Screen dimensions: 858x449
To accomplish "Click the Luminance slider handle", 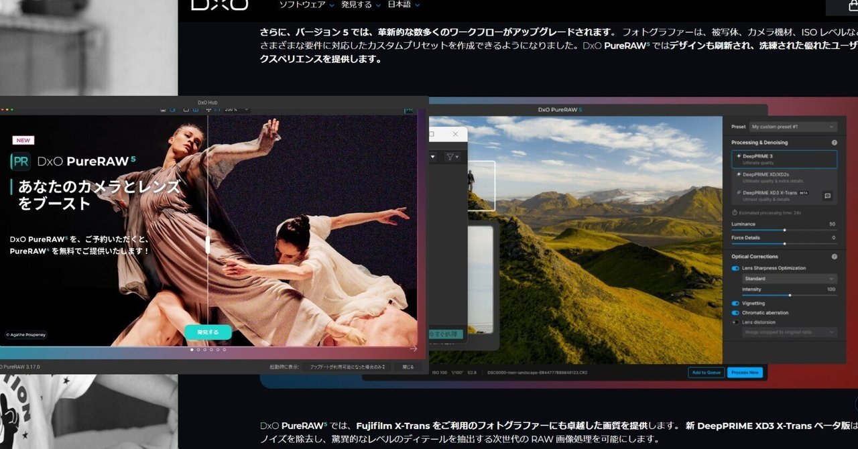I will click(x=785, y=229).
